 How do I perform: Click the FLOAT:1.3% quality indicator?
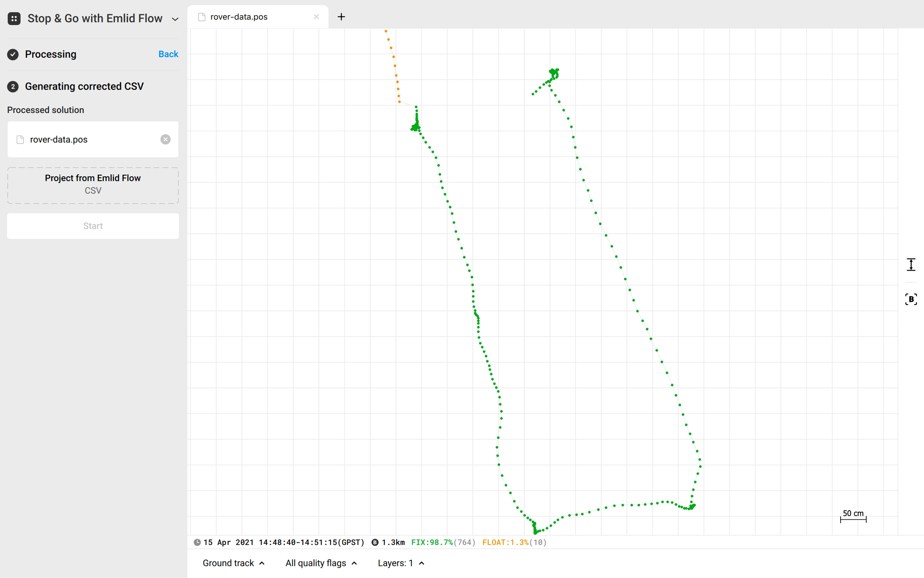[x=505, y=542]
